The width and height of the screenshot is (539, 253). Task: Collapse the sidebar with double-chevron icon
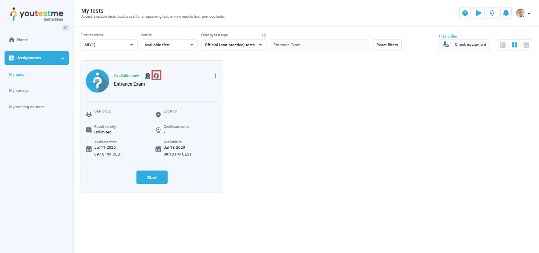(x=66, y=28)
